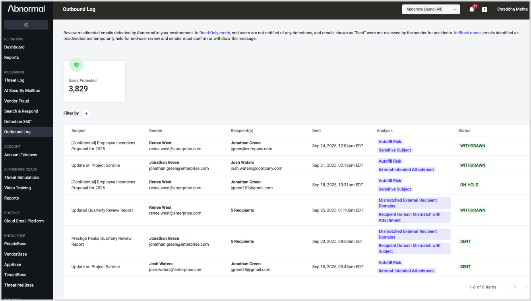Image resolution: width=531 pixels, height=301 pixels.
Task: Select AI Security Mailbox in sidebar
Action: (22, 91)
